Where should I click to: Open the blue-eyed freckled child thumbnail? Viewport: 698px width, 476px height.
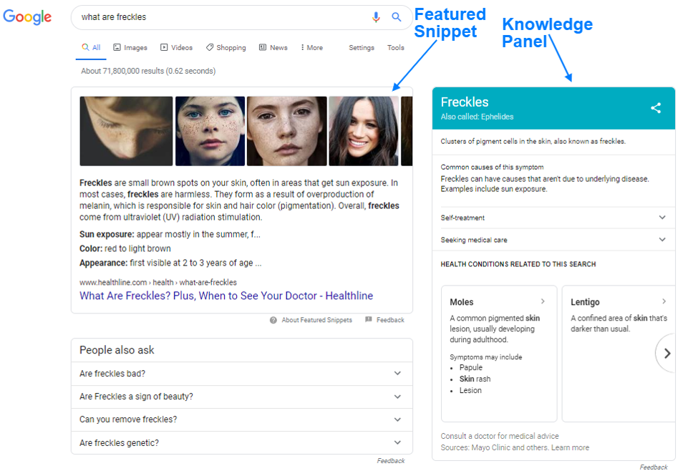coord(210,131)
